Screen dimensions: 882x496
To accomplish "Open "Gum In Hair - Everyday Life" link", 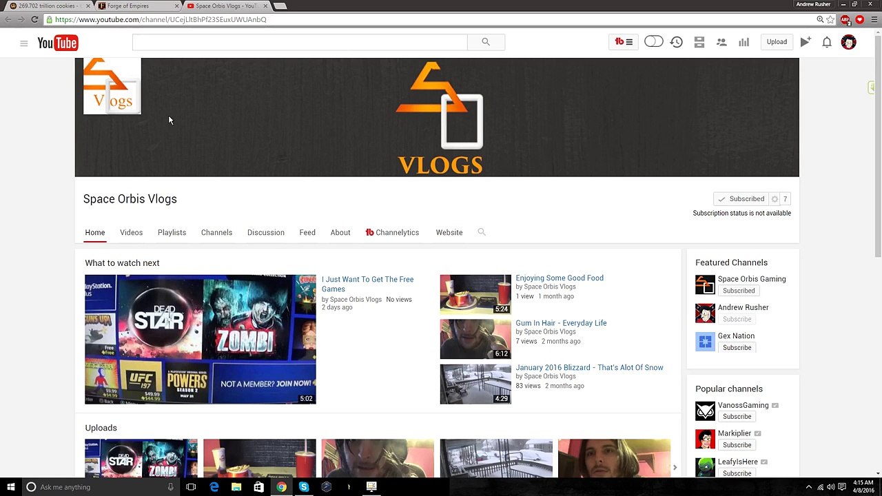I will coord(561,323).
